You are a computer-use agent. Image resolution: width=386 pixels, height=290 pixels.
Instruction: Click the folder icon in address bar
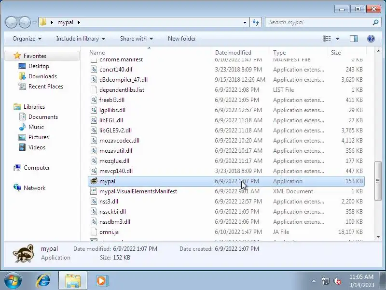43,22
